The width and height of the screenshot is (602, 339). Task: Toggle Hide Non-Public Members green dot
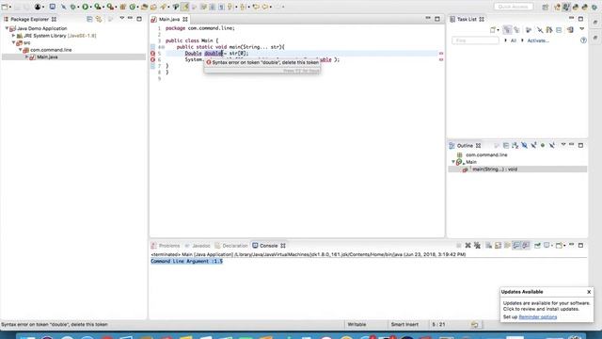click(543, 145)
